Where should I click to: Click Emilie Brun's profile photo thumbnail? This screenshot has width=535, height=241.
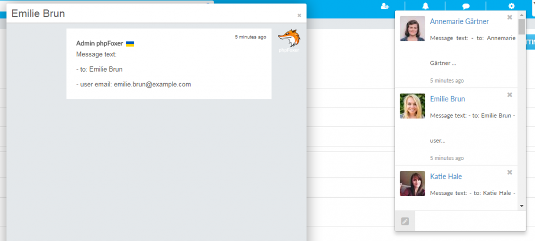412,106
